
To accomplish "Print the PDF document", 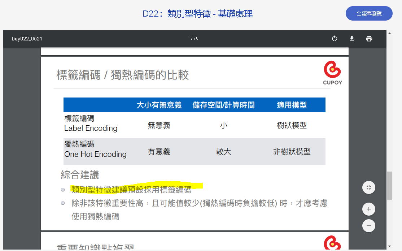I will click(369, 39).
